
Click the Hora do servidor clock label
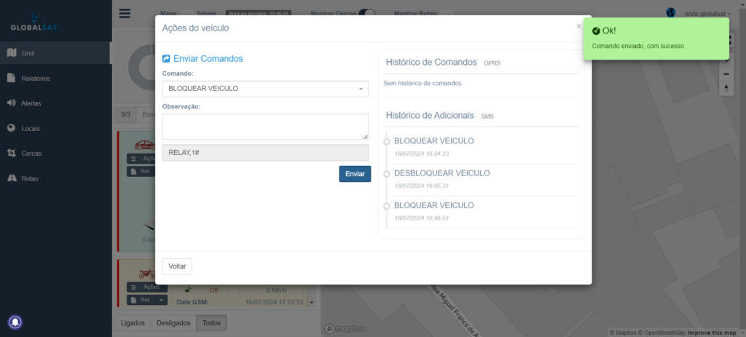259,13
